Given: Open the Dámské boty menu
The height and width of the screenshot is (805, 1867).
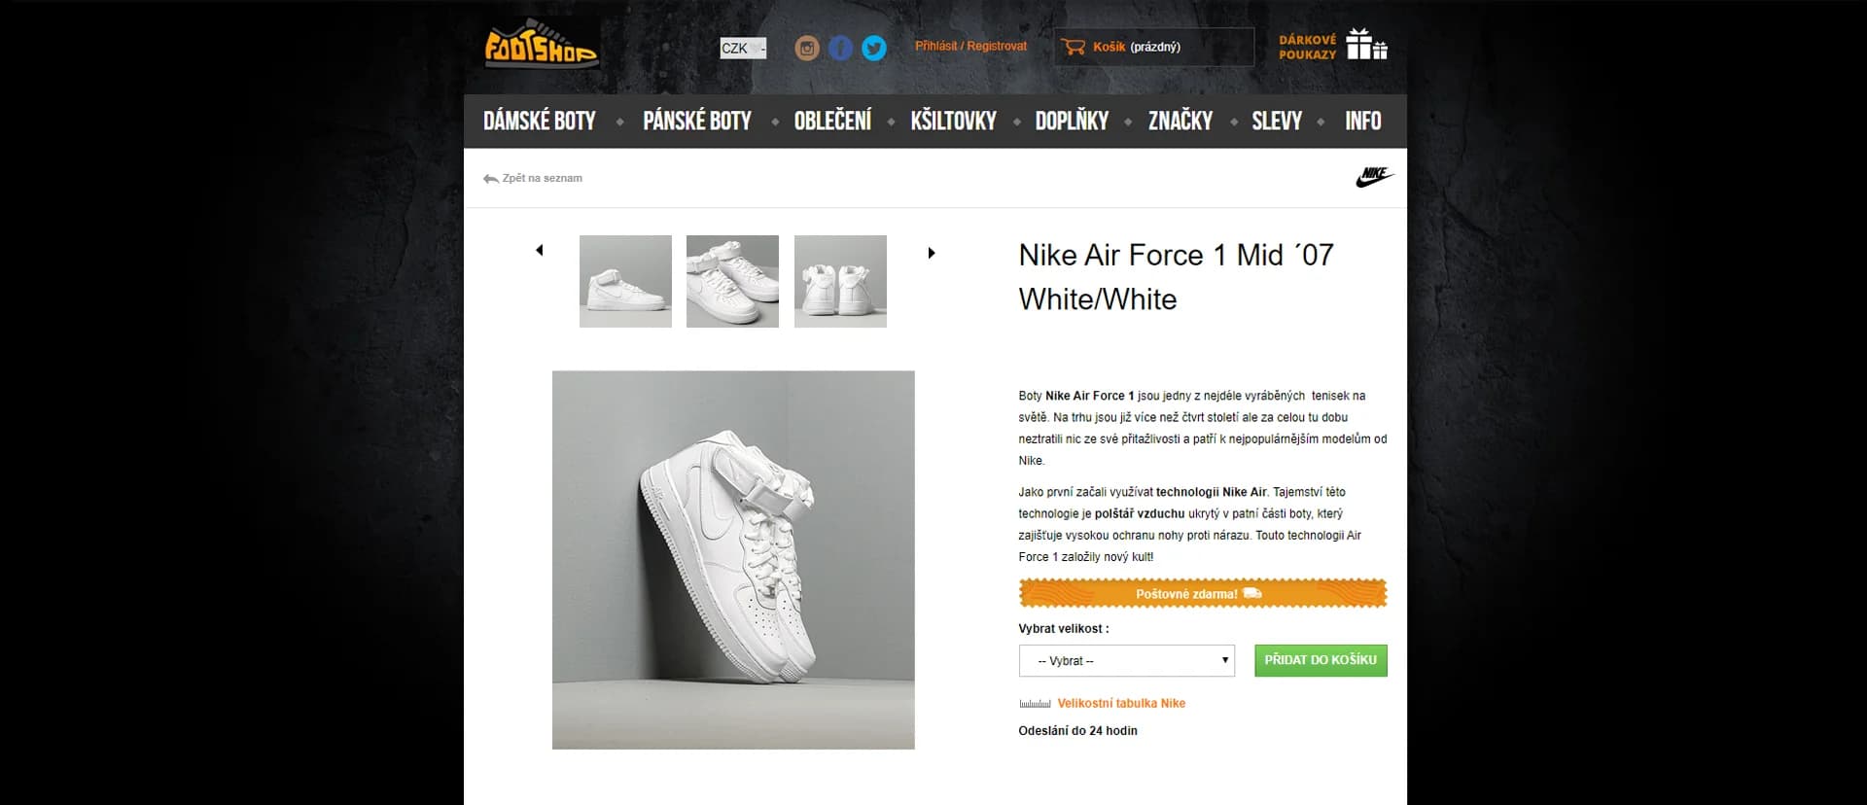Looking at the screenshot, I should tap(540, 122).
